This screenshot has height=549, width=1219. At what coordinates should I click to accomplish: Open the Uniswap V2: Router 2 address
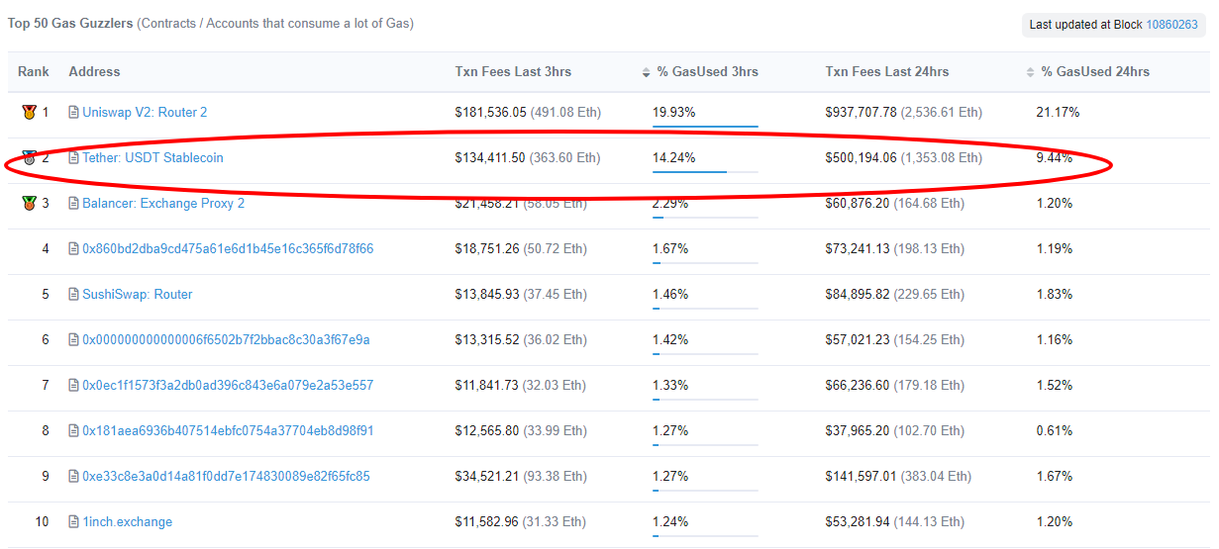click(x=145, y=112)
